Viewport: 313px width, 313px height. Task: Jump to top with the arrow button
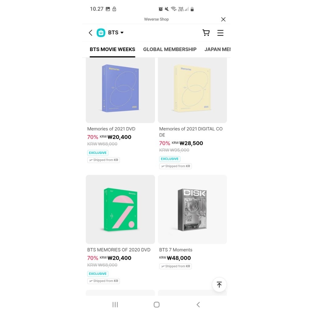pos(219,285)
